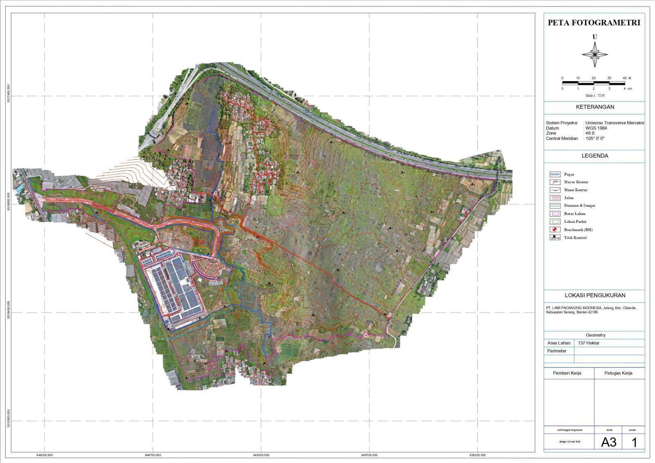The height and width of the screenshot is (463, 655).
Task: Click the 'Titik Kontrol' legend label
Action: 575,237
